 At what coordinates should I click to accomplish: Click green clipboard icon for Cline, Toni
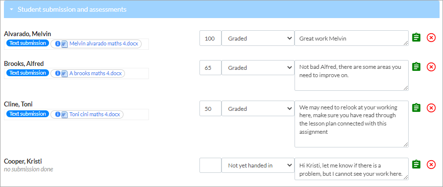point(416,108)
